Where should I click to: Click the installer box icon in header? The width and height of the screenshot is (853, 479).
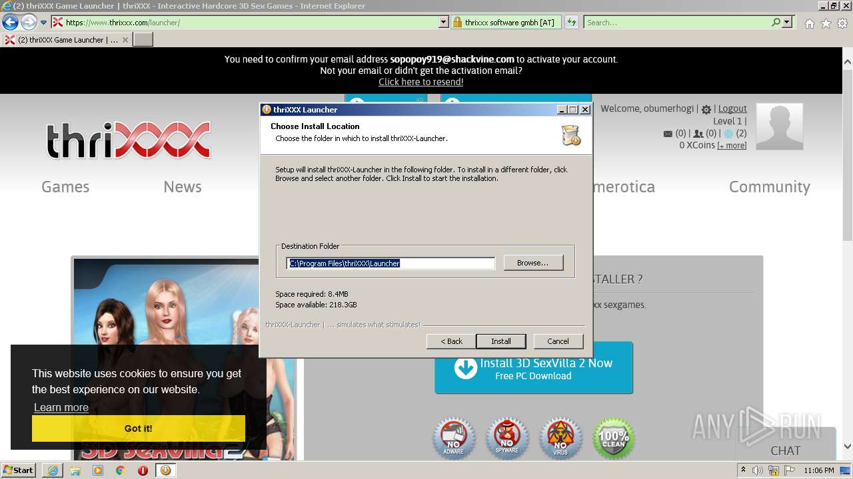pos(571,135)
